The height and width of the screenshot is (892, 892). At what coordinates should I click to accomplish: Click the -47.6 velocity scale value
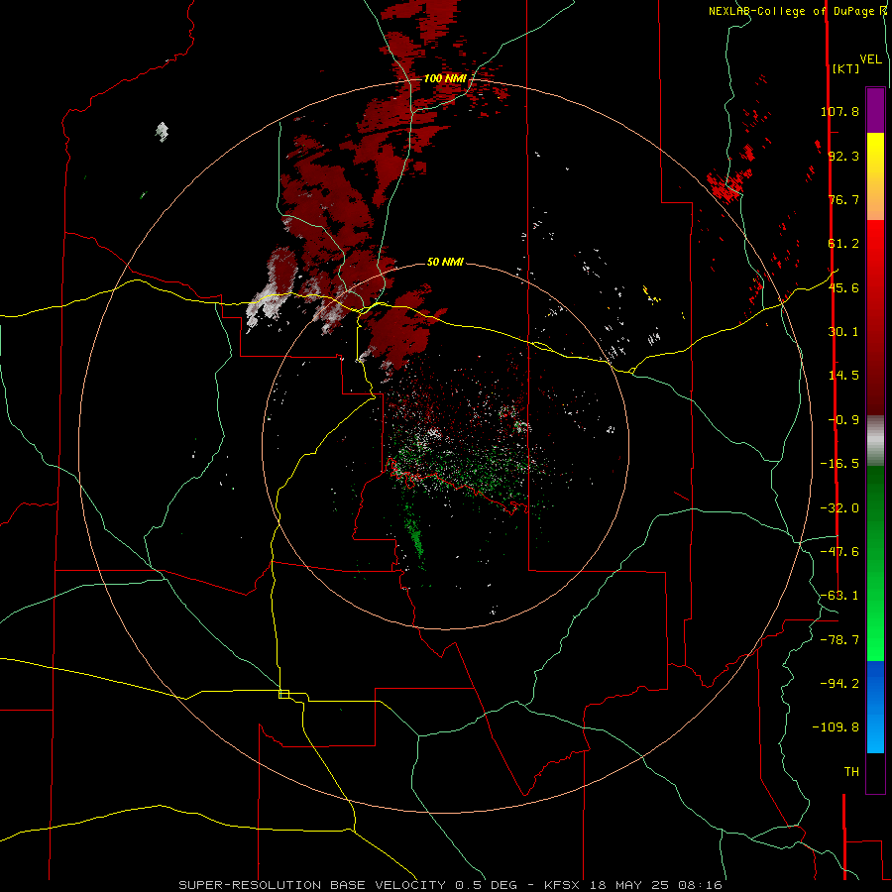tap(839, 552)
